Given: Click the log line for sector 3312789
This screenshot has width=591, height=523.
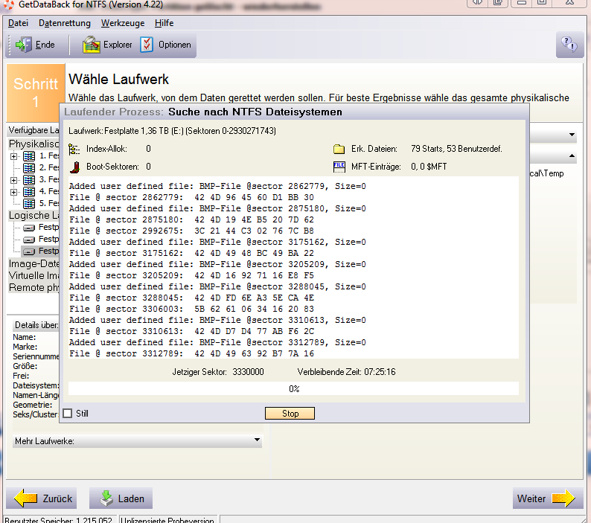Looking at the screenshot, I should (191, 353).
